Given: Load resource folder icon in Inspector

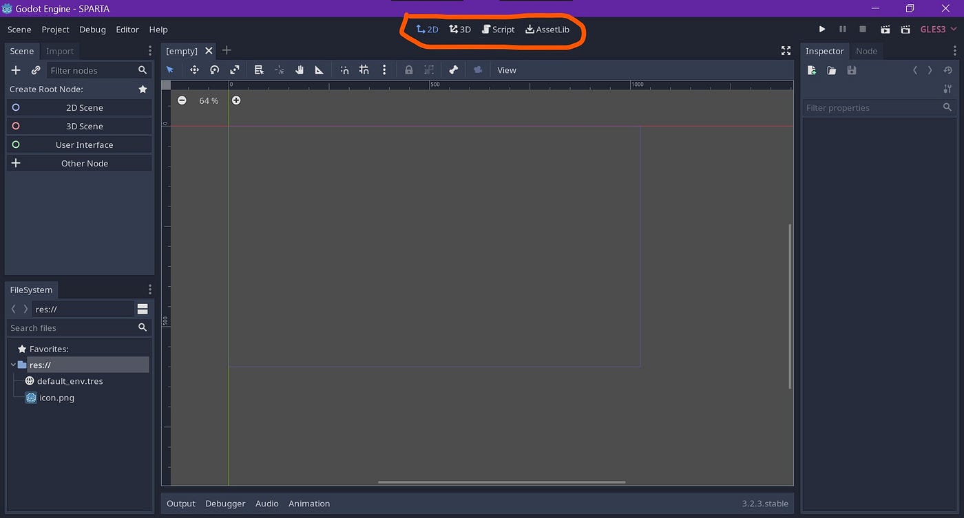Looking at the screenshot, I should pos(832,70).
